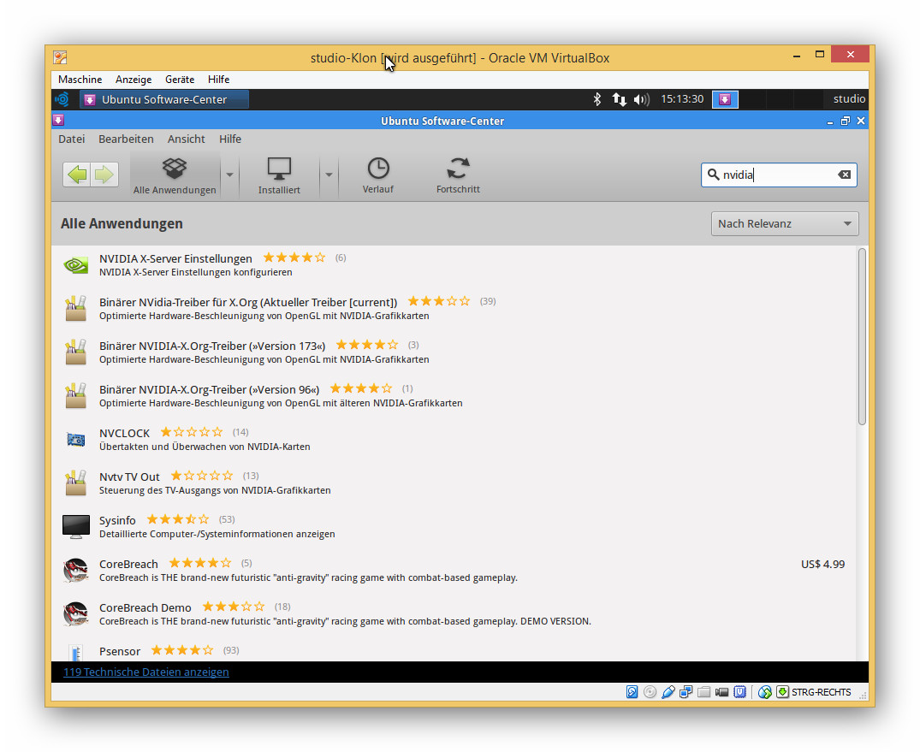The height and width of the screenshot is (752, 920).
Task: Open the Ansicht menu
Action: 186,139
